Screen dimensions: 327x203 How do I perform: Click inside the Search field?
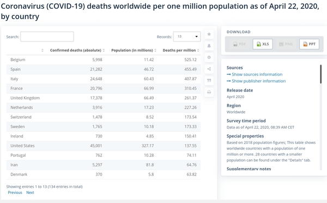coord(47,37)
